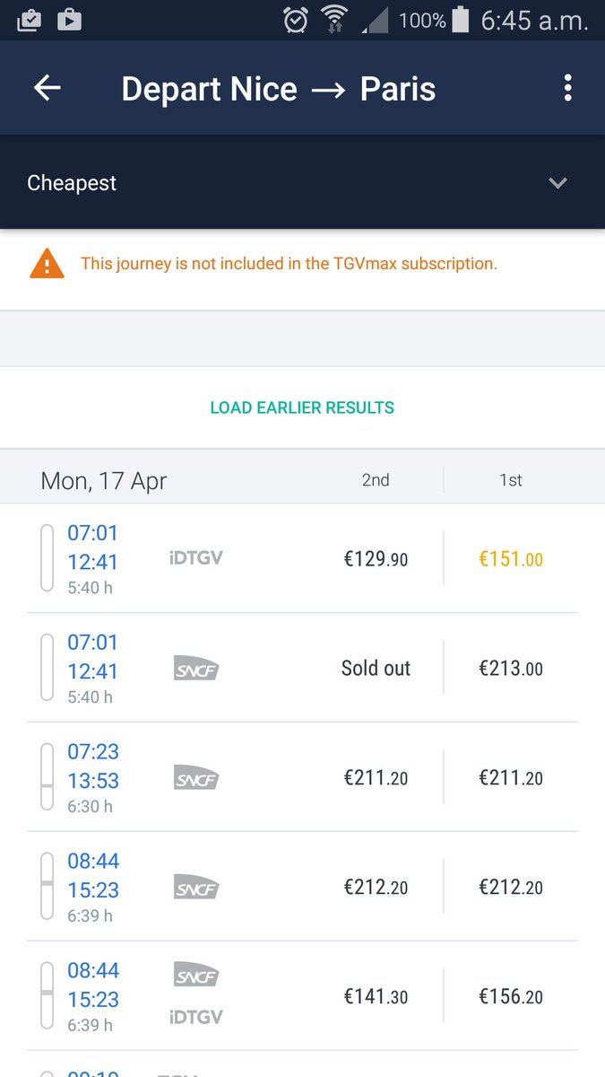Load earlier results

[302, 407]
